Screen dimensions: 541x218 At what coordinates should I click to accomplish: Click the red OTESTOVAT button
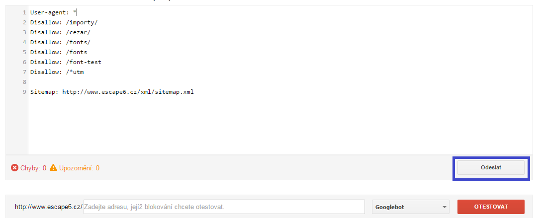[491, 207]
